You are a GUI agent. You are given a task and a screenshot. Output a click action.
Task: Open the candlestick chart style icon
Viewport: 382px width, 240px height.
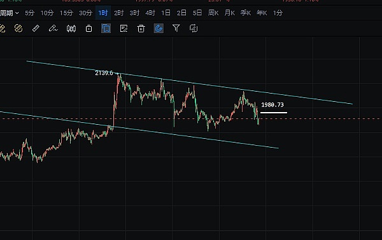click(71, 29)
